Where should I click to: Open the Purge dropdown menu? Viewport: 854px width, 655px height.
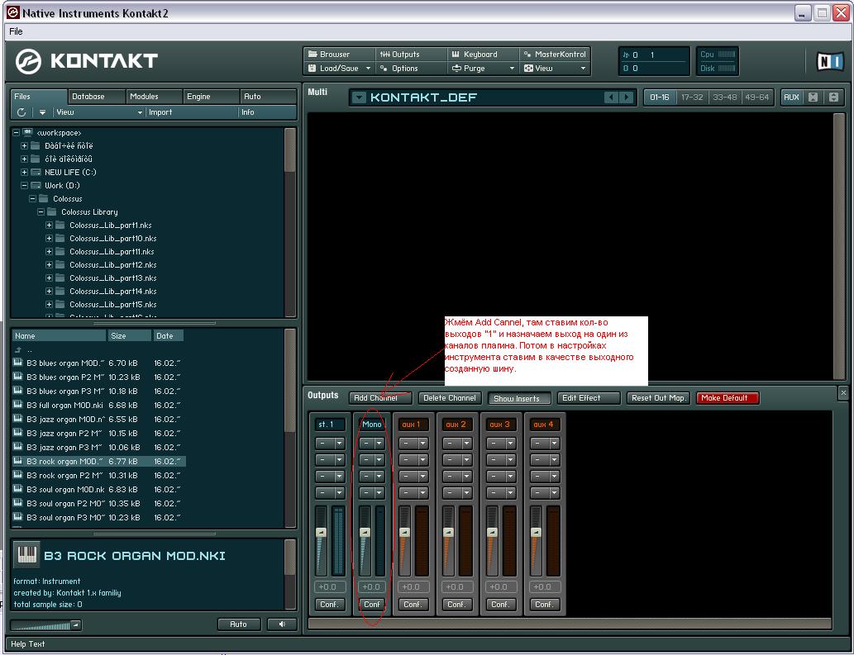pyautogui.click(x=482, y=69)
